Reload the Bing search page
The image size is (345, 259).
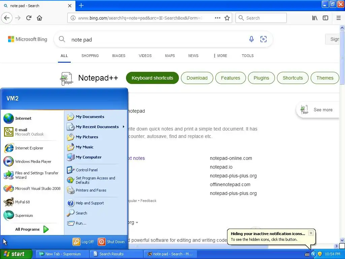point(29,18)
